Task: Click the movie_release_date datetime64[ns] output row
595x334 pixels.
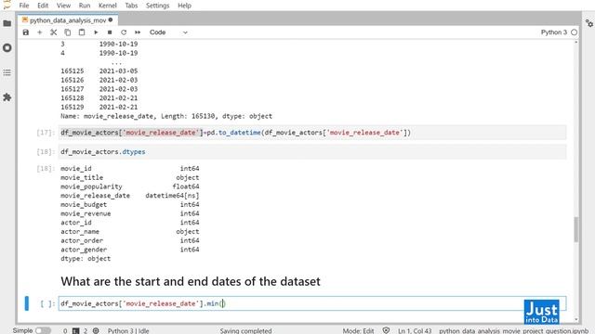Action: (x=130, y=196)
